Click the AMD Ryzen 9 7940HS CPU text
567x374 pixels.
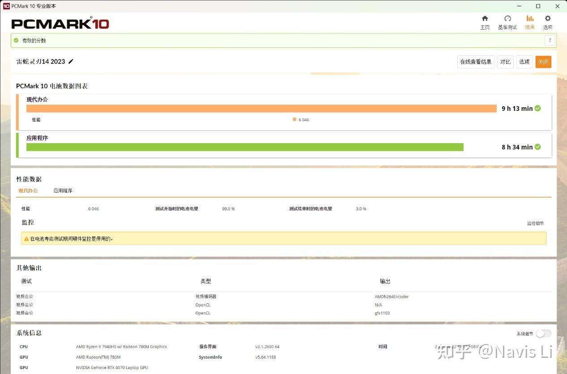pyautogui.click(x=121, y=347)
